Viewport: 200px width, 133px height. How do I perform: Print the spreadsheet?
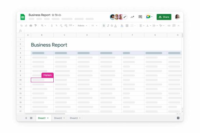coord(31,26)
